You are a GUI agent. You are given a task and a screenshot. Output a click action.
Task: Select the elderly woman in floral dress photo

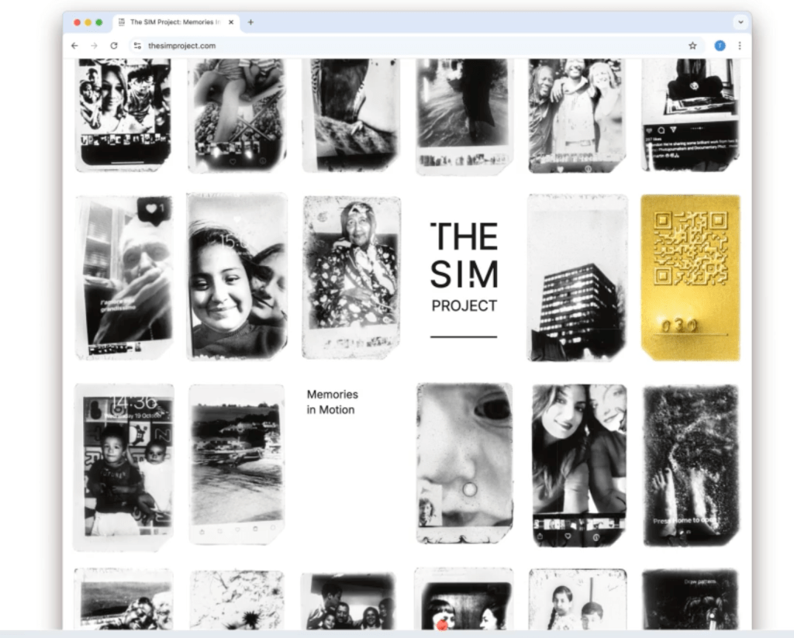pos(350,277)
